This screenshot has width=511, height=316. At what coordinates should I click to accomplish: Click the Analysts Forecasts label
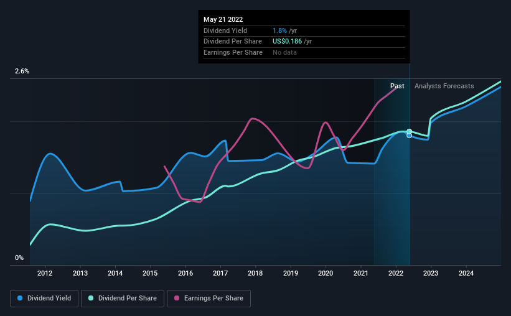(x=444, y=86)
